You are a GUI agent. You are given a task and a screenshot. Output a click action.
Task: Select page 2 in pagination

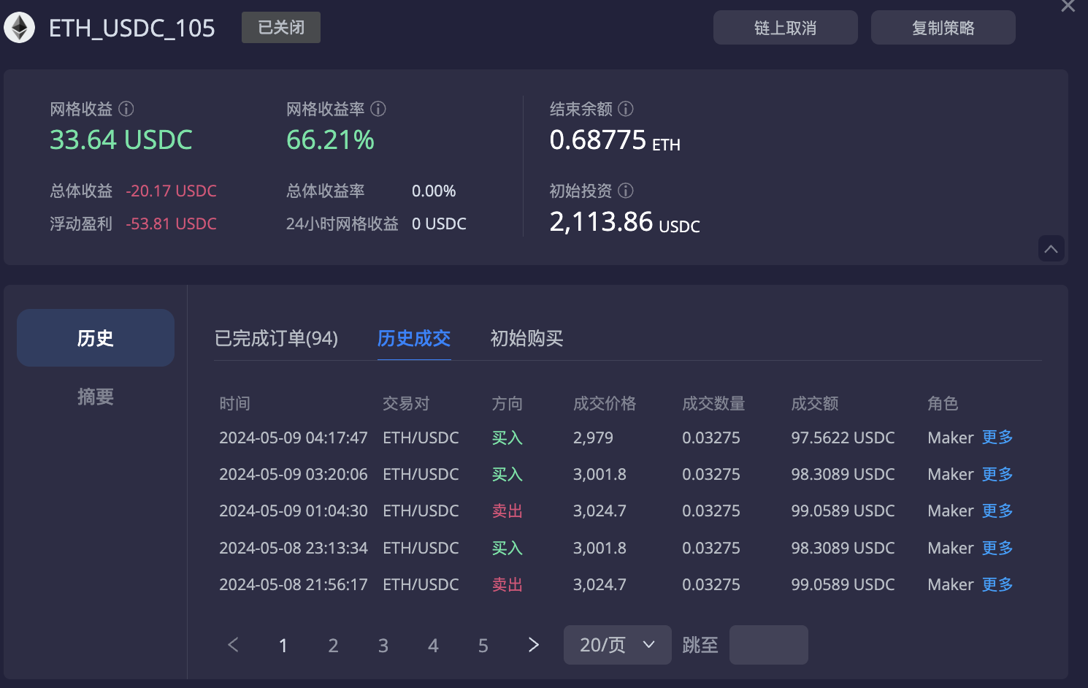(333, 645)
